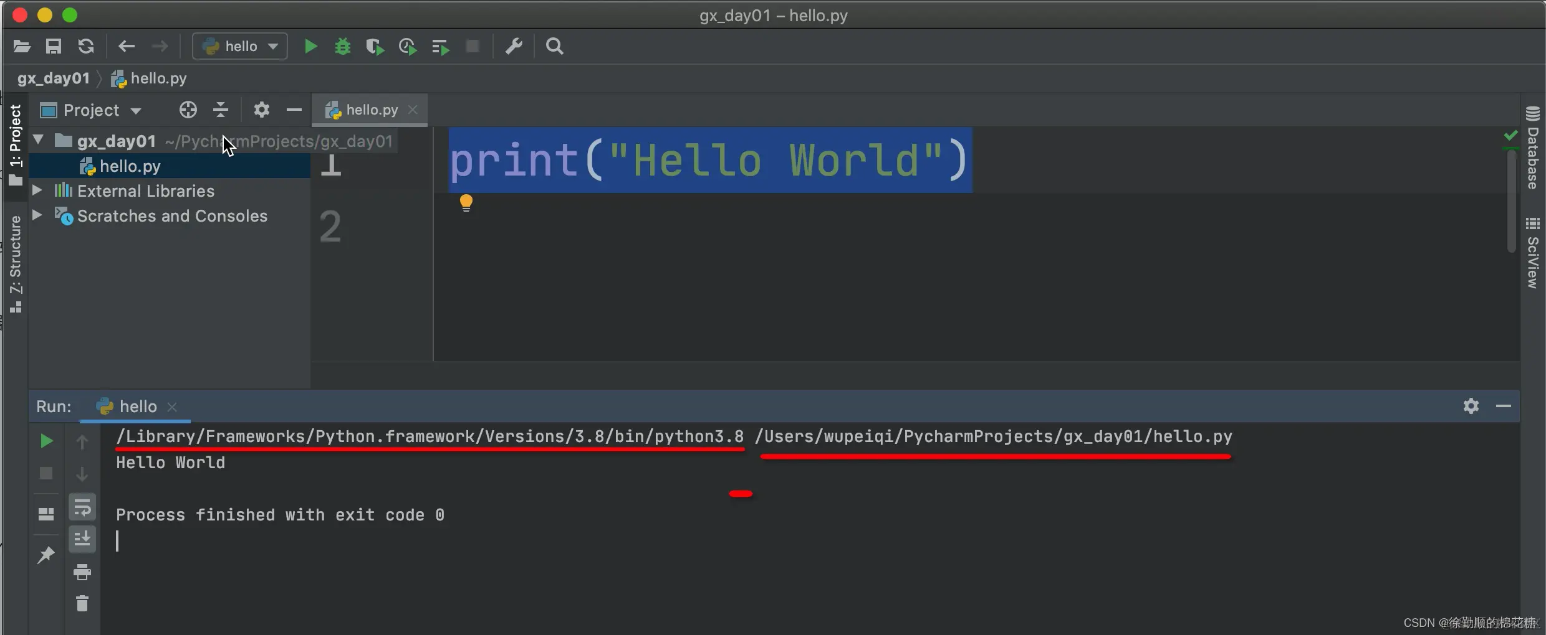Close the hello.py editor tab
The width and height of the screenshot is (1546, 635).
[412, 110]
